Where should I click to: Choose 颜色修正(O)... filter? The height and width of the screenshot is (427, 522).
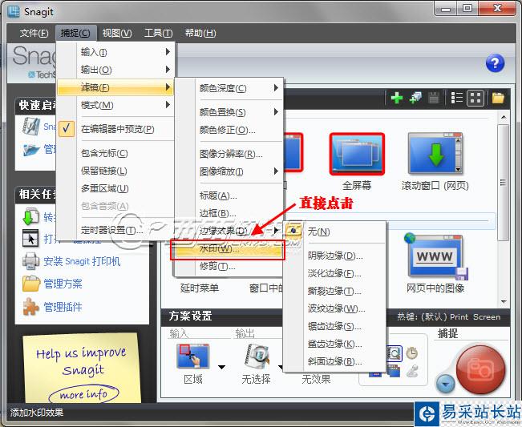(x=229, y=130)
